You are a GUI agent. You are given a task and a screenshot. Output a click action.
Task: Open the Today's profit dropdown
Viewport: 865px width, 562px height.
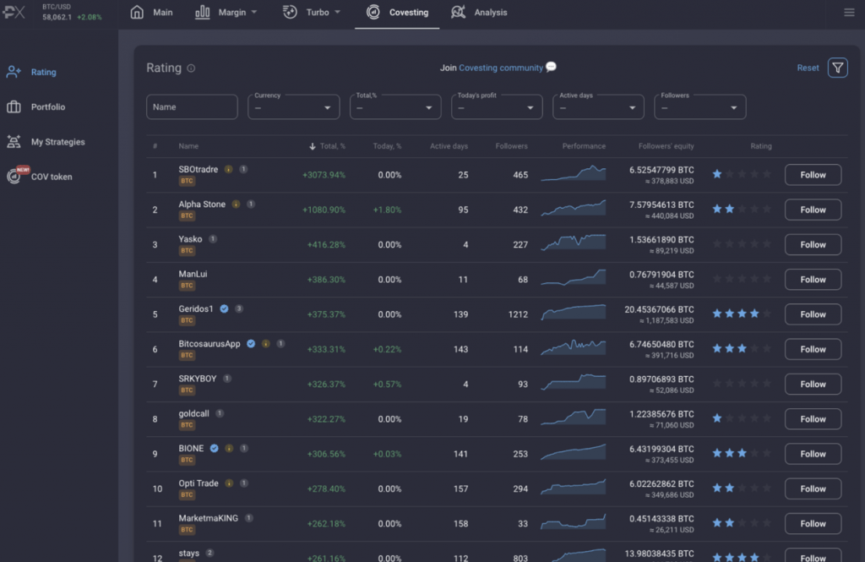[496, 107]
